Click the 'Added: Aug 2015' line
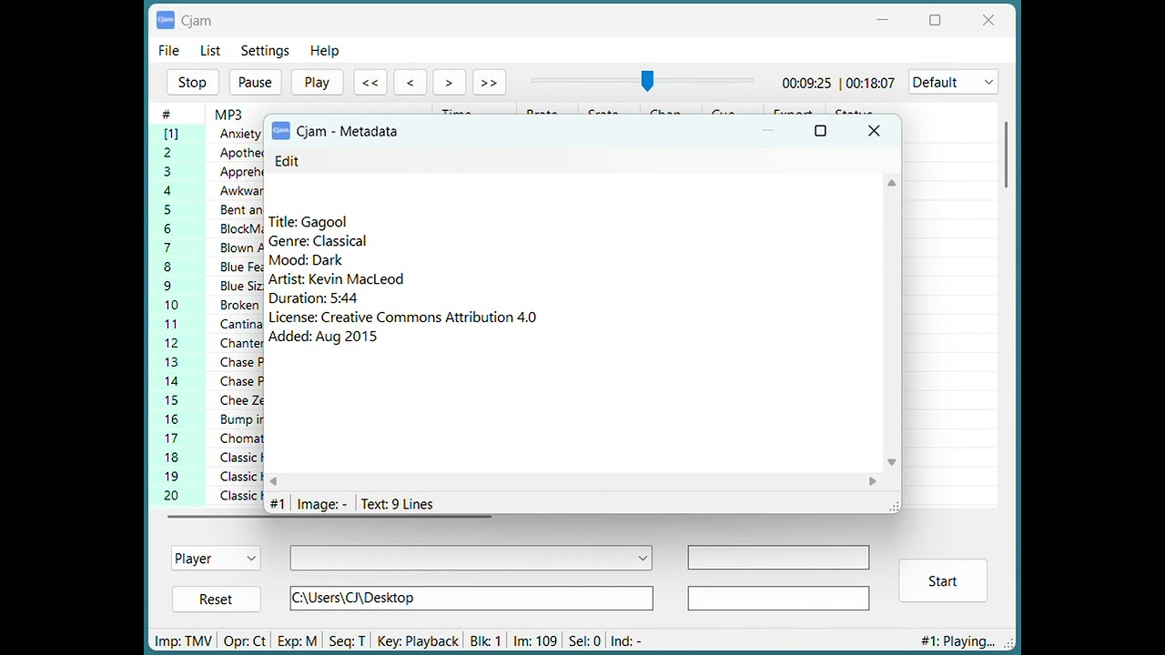The height and width of the screenshot is (655, 1165). click(322, 337)
